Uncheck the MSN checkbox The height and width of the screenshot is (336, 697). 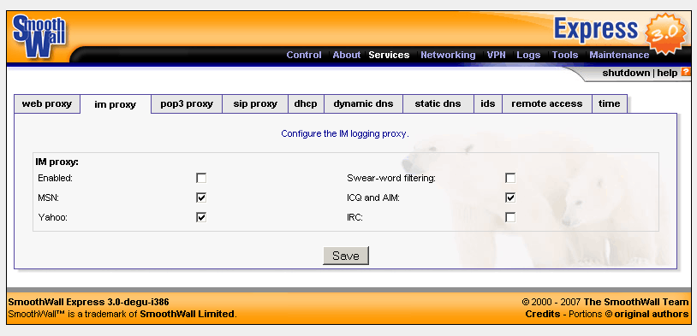pos(201,198)
